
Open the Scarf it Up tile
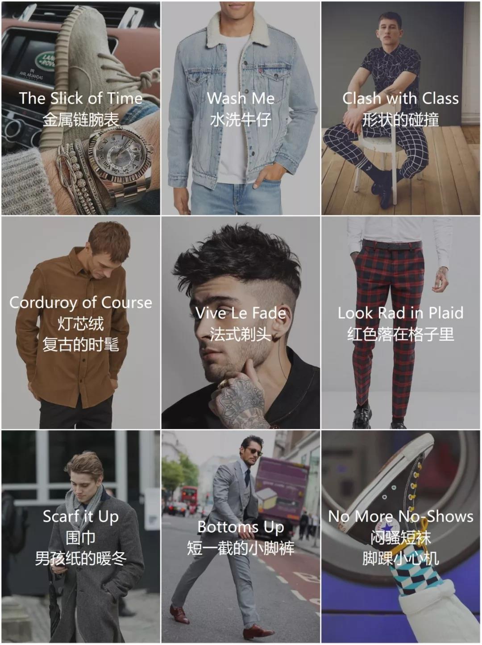click(80, 537)
